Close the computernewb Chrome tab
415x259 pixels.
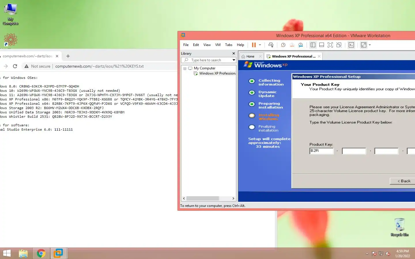pos(57,56)
